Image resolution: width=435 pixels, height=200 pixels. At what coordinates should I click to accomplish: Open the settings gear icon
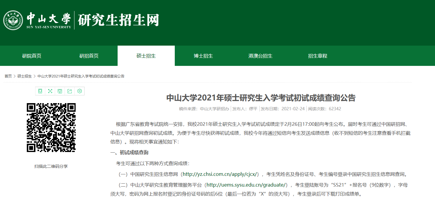[x=79, y=91]
